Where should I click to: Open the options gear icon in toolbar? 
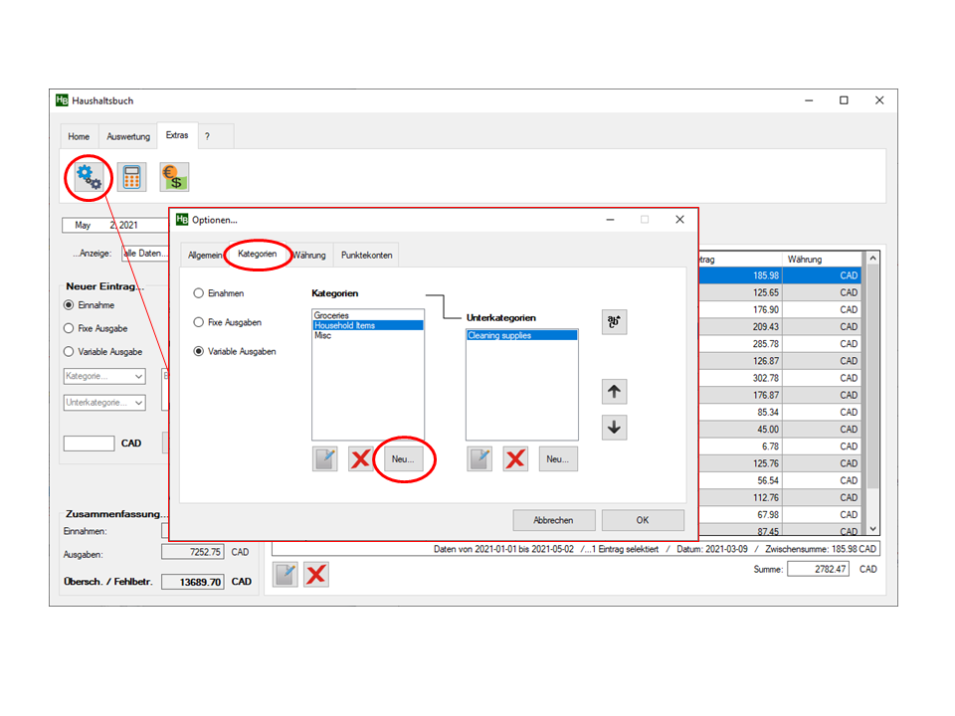coord(89,178)
